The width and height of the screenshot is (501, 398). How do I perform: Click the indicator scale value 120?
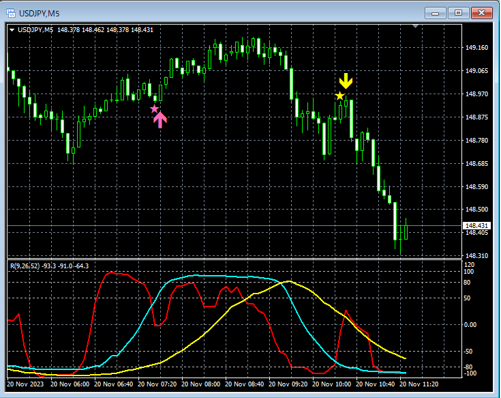pyautogui.click(x=470, y=265)
